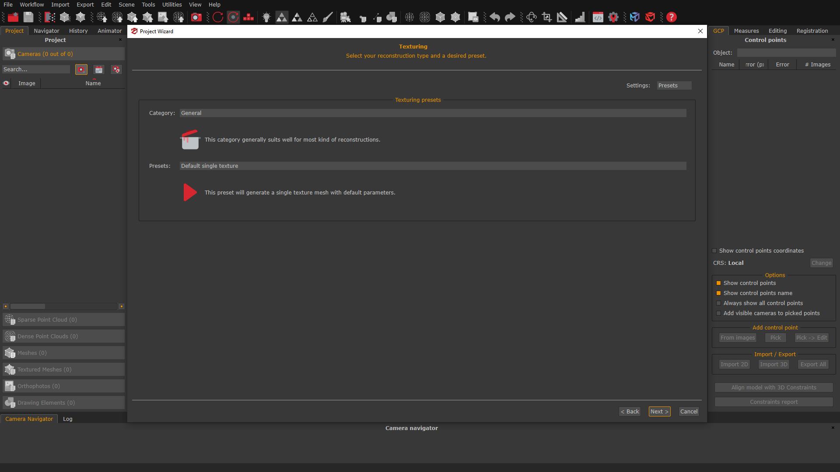Enable Always show all control points
The width and height of the screenshot is (840, 472).
point(718,303)
